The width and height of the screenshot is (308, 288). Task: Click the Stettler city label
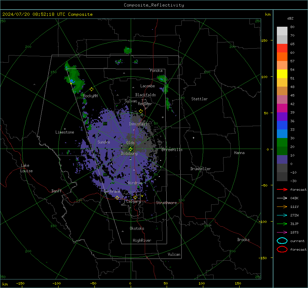click(200, 99)
